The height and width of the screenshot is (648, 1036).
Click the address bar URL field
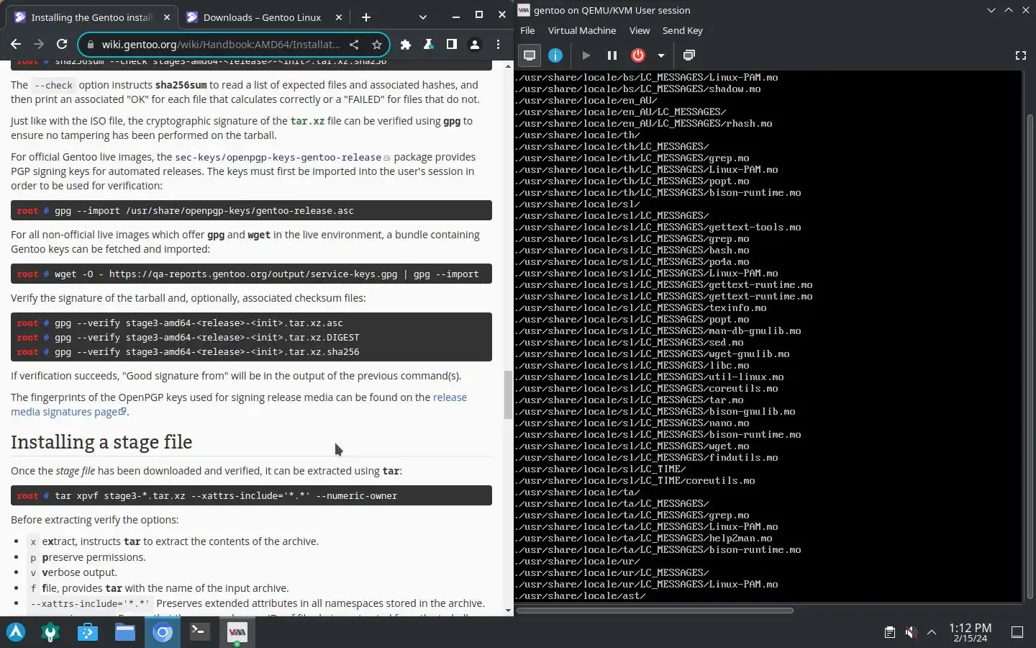tap(221, 45)
